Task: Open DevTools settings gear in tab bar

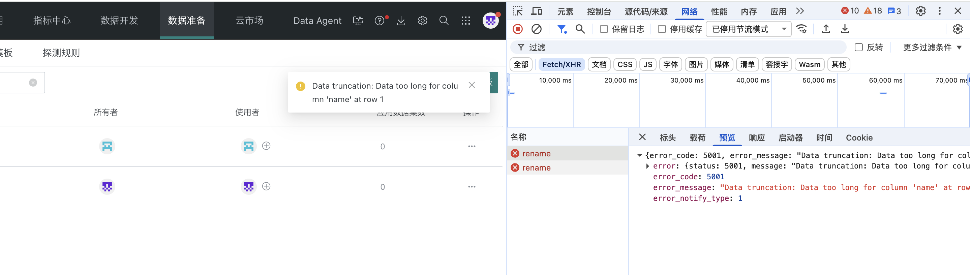Action: click(921, 11)
